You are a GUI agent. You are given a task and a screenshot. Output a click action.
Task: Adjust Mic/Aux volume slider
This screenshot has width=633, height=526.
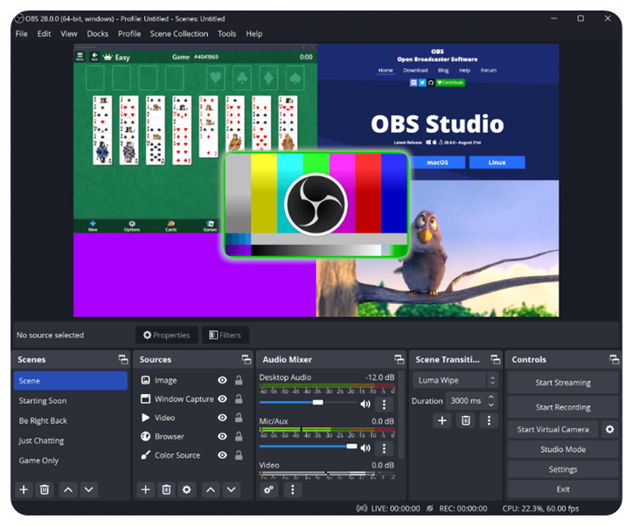[309, 446]
